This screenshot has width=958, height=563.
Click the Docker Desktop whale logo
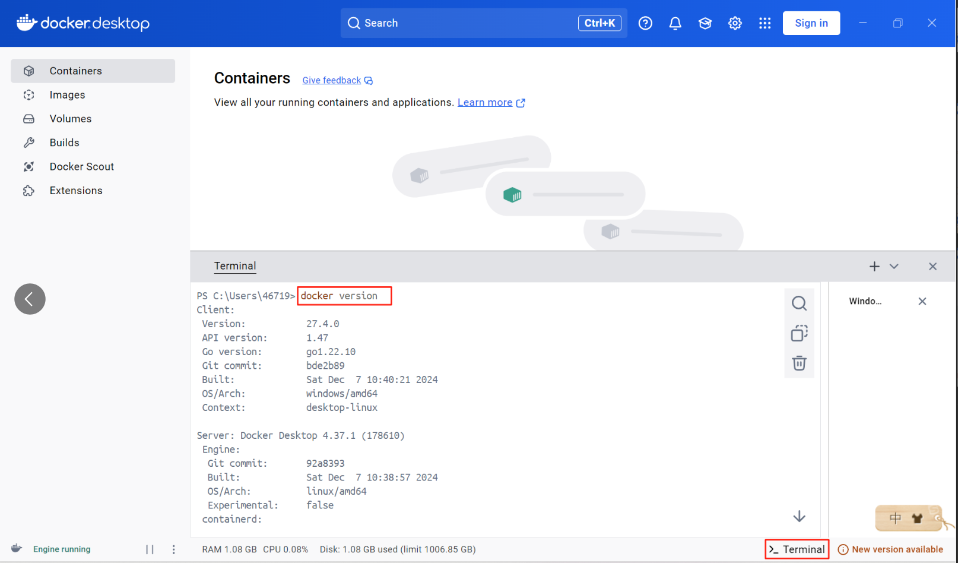(x=83, y=23)
